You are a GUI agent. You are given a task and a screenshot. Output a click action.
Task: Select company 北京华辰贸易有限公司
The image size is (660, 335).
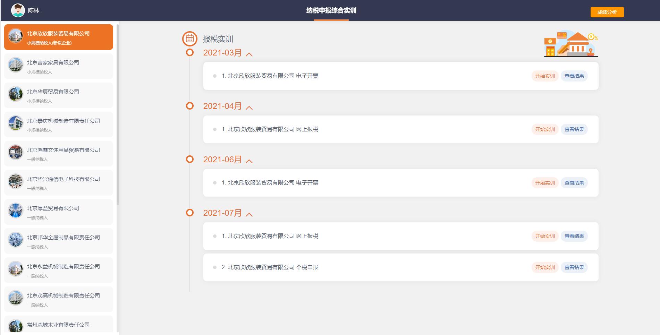pos(59,95)
